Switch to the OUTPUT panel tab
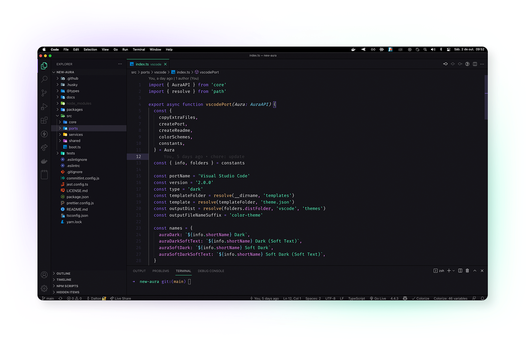 tap(139, 271)
